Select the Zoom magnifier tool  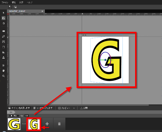click(3, 76)
